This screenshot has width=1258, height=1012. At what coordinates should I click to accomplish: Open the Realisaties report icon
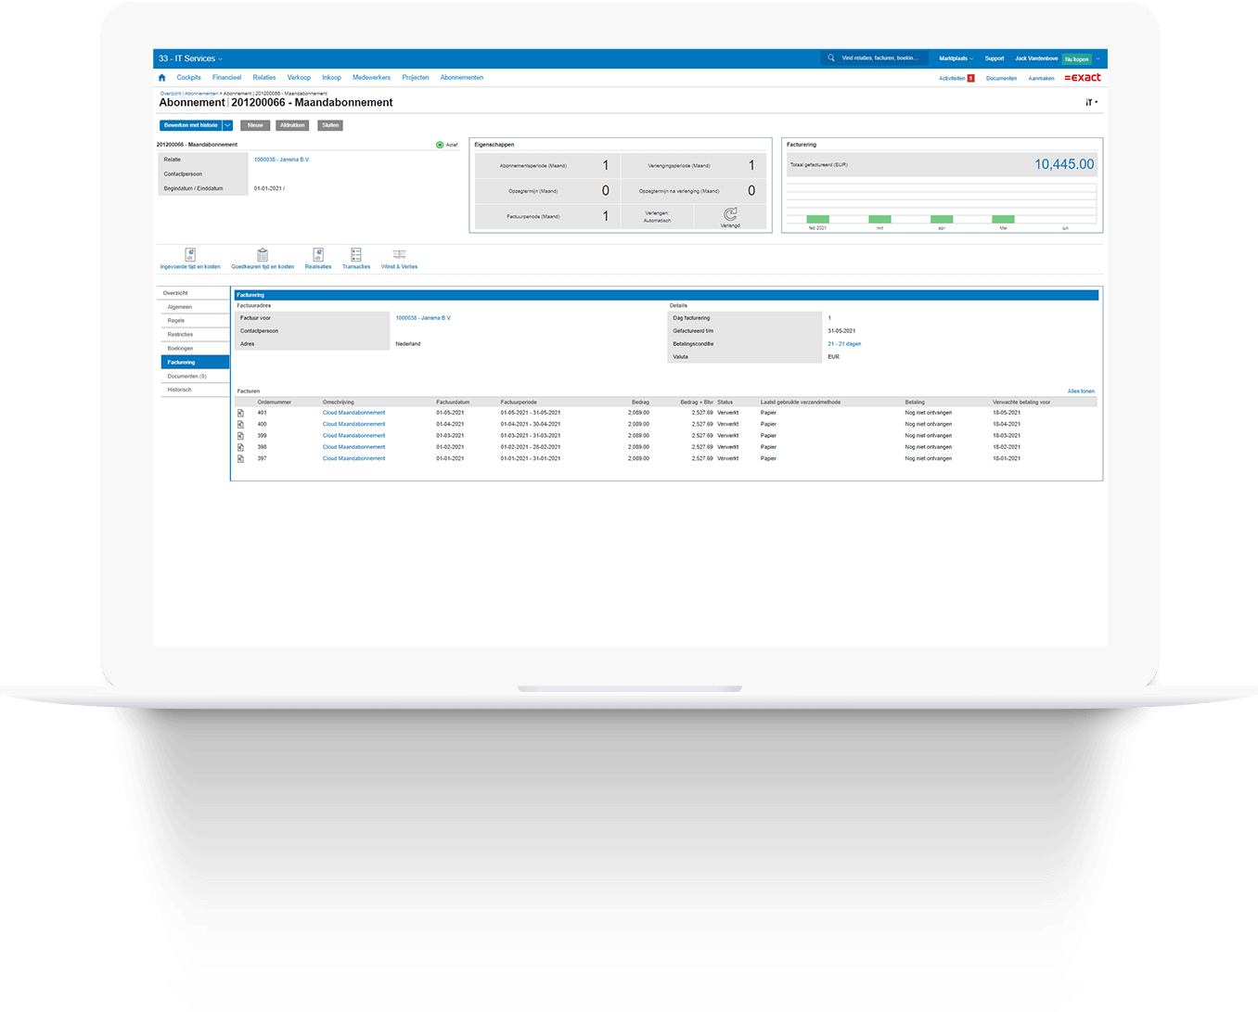pyautogui.click(x=318, y=254)
